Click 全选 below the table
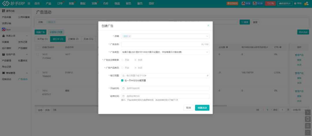 click(40, 110)
